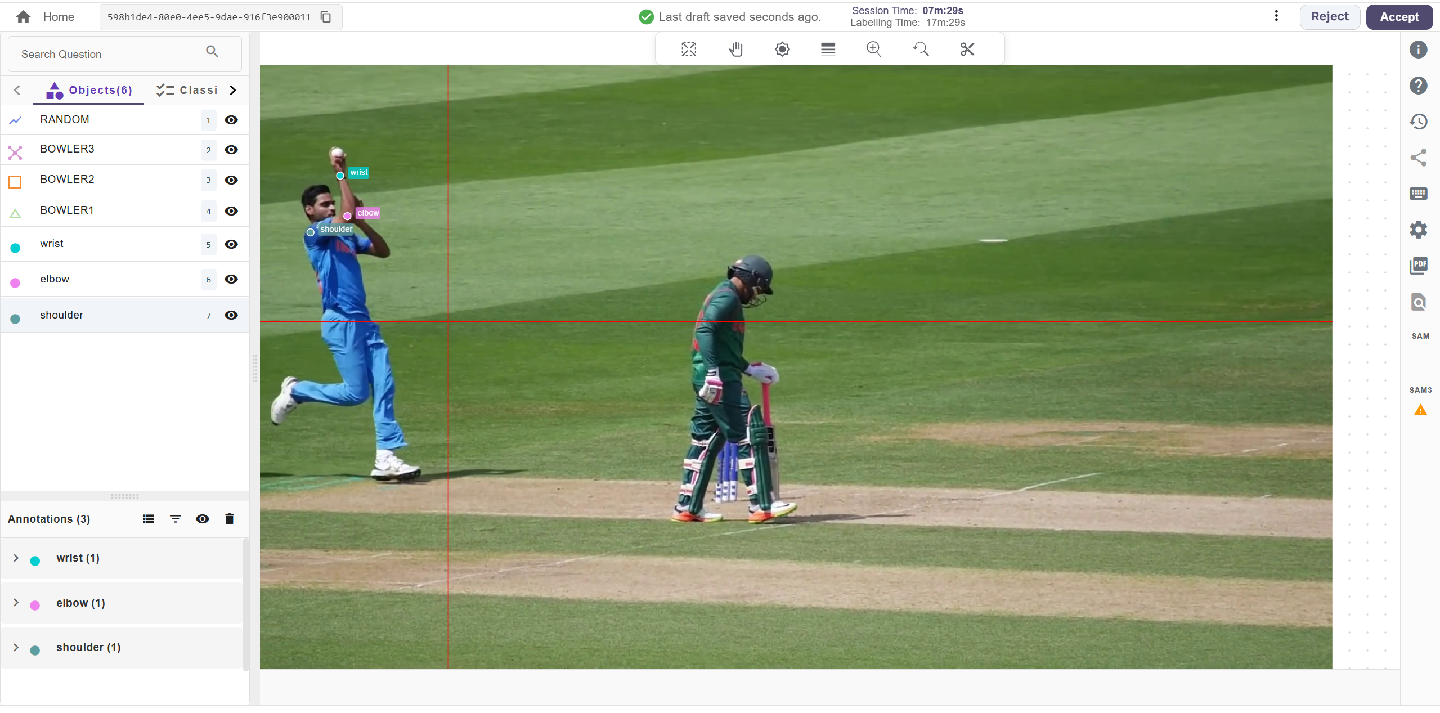Activate the zoom-in magnifier tool
This screenshot has height=713, width=1440.
point(873,50)
